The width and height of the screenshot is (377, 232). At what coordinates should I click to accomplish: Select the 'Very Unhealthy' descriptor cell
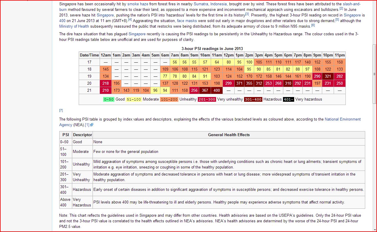coord(83,177)
